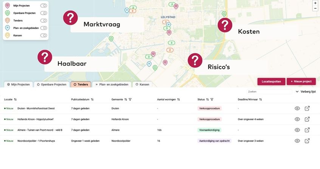Screen dimensions: 320x169
Task: Open Almere Tuinen van Poort-noord external link
Action: click(307, 130)
